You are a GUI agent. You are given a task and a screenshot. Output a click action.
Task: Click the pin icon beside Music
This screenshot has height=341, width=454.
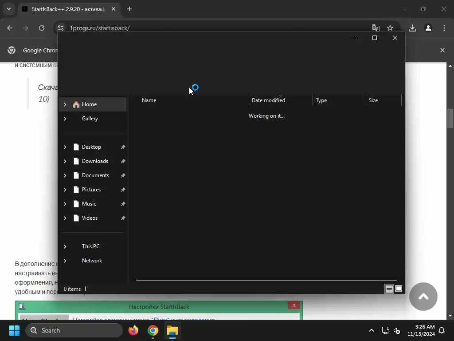coord(123,204)
